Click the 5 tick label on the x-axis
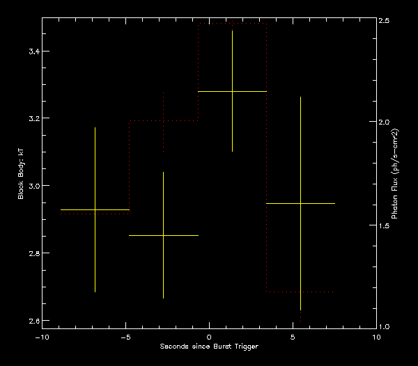This screenshot has height=366, width=418. (293, 337)
